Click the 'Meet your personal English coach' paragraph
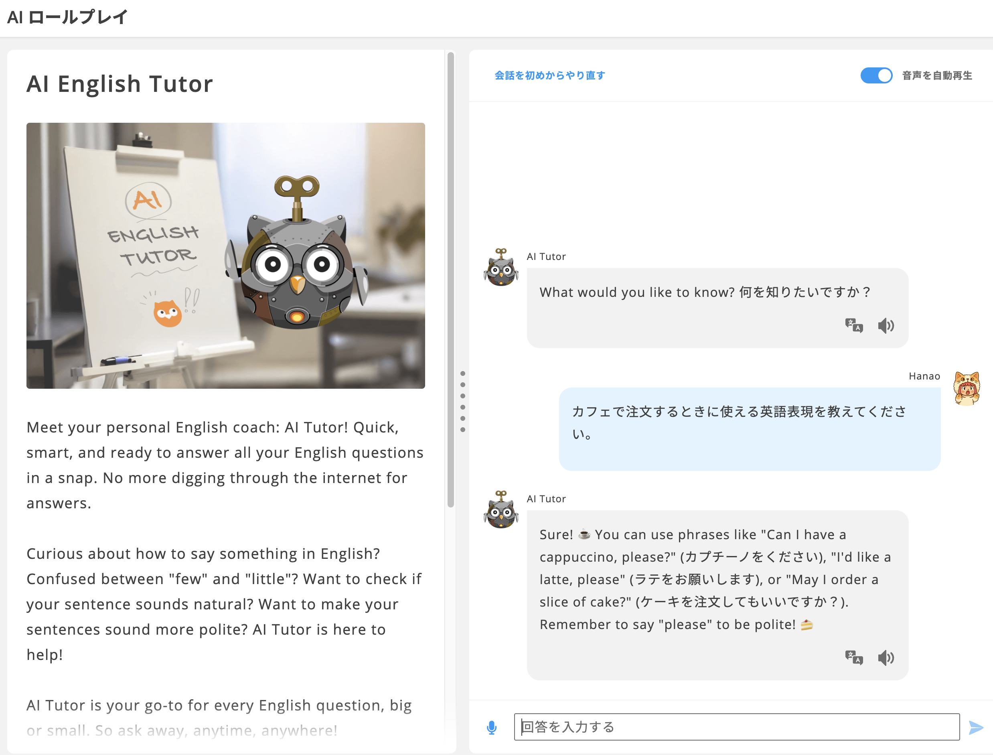The width and height of the screenshot is (993, 755). [x=225, y=465]
